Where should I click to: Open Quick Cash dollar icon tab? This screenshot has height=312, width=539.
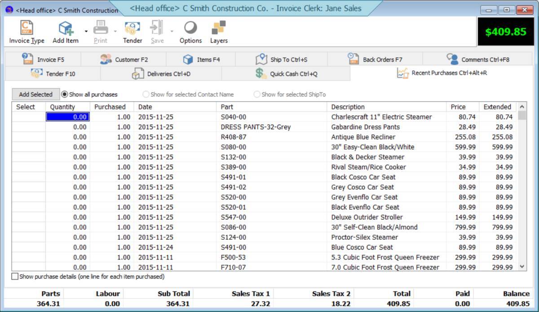tap(261, 74)
